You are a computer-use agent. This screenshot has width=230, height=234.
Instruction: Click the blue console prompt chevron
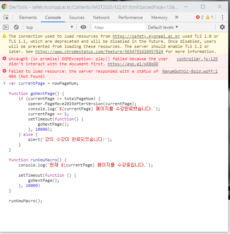[4, 83]
